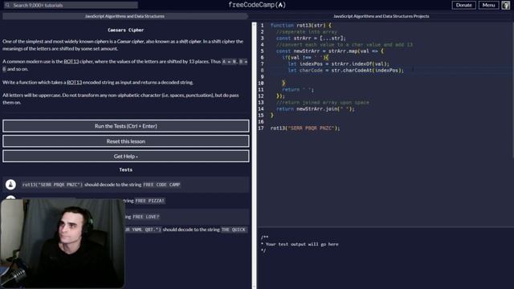Viewport: 514px width, 289px height.
Task: Expand the Get Help dropdown
Action: coord(126,157)
